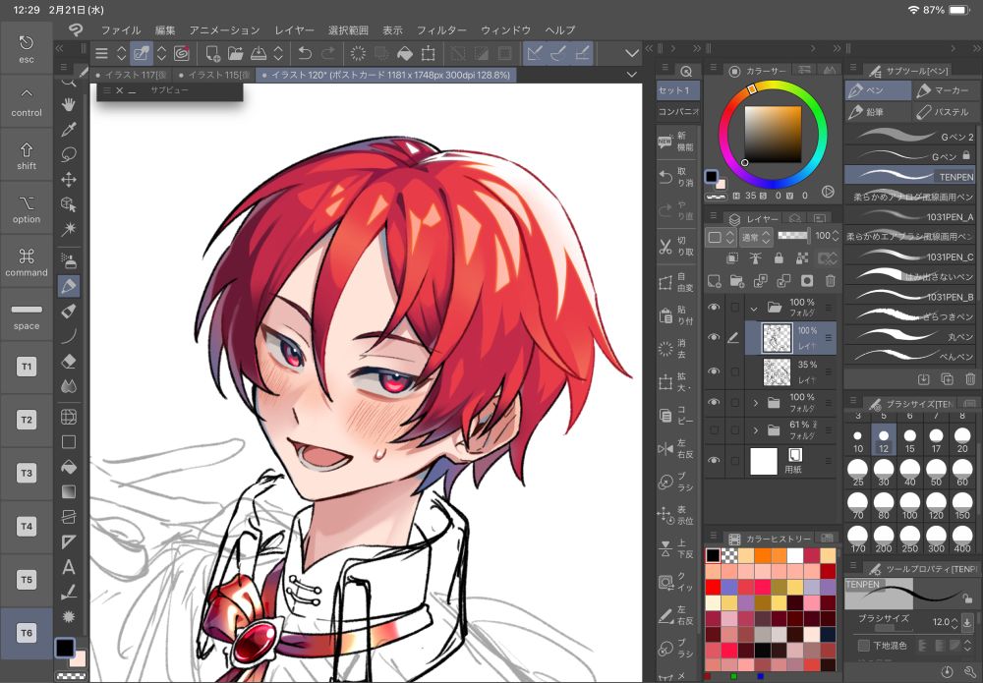The image size is (983, 683).
Task: Click the Paper layer white thumbnail
Action: click(x=764, y=461)
